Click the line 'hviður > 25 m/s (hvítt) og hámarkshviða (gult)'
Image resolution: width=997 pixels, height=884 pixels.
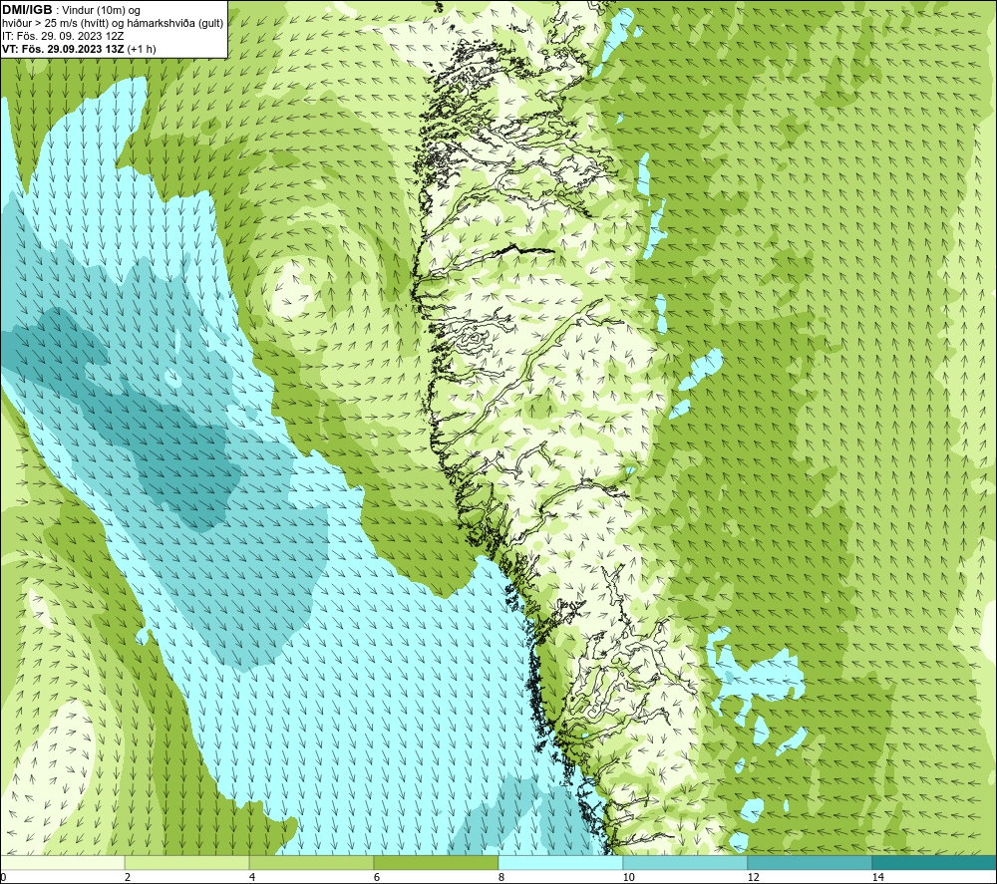click(113, 23)
